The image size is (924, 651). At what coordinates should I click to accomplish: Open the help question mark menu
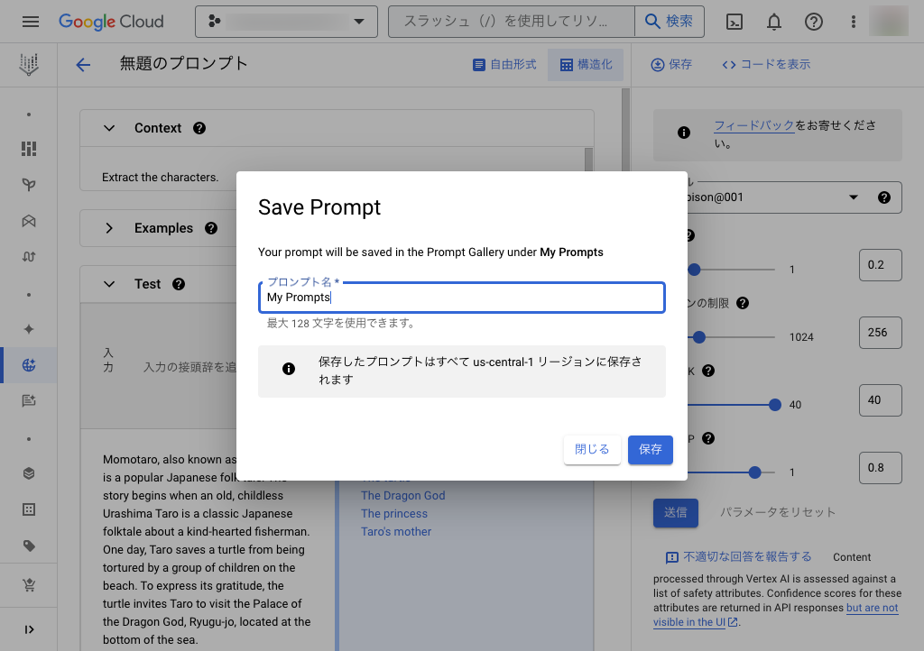pyautogui.click(x=814, y=22)
